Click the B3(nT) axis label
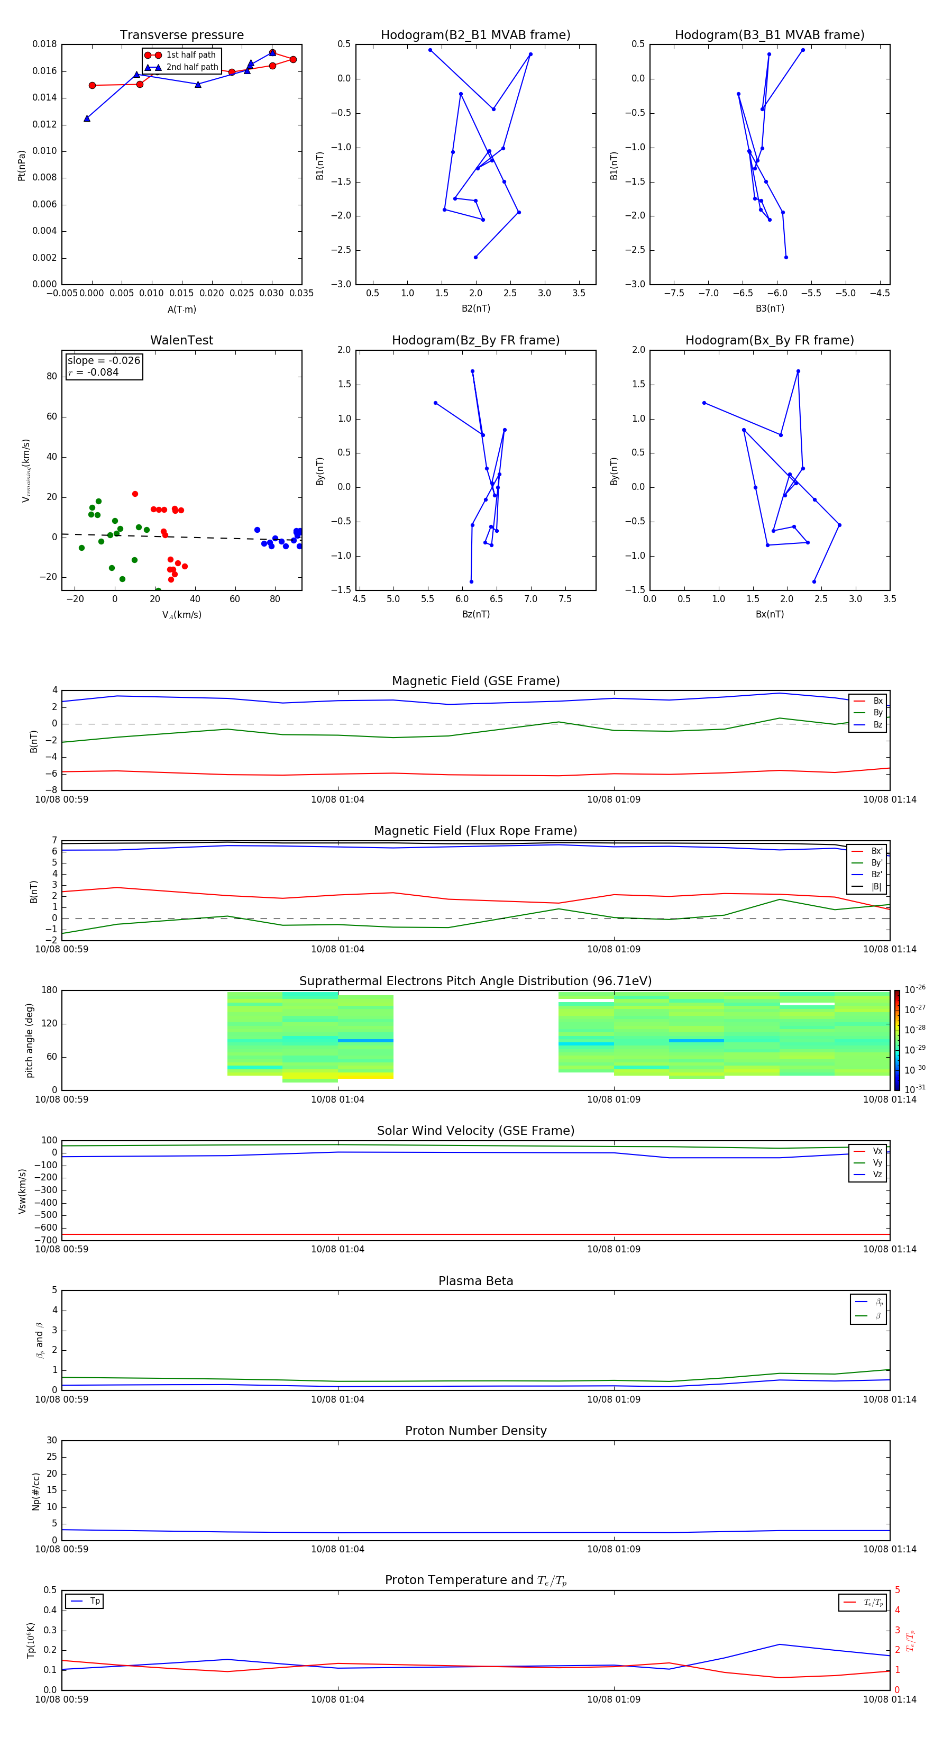This screenshot has height=1746, width=952. (x=770, y=309)
